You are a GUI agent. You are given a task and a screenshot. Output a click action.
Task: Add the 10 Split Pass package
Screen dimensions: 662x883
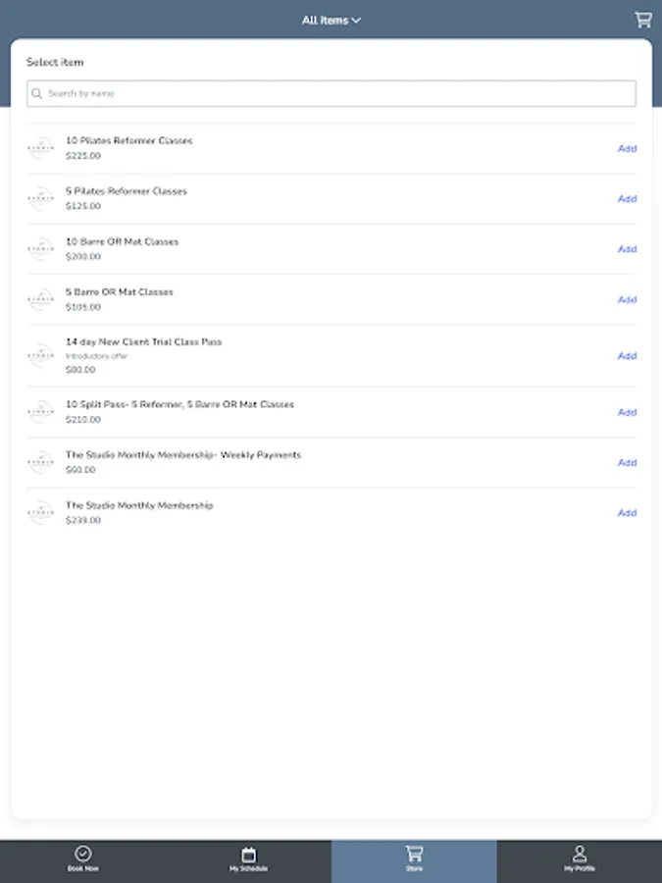[x=627, y=412]
